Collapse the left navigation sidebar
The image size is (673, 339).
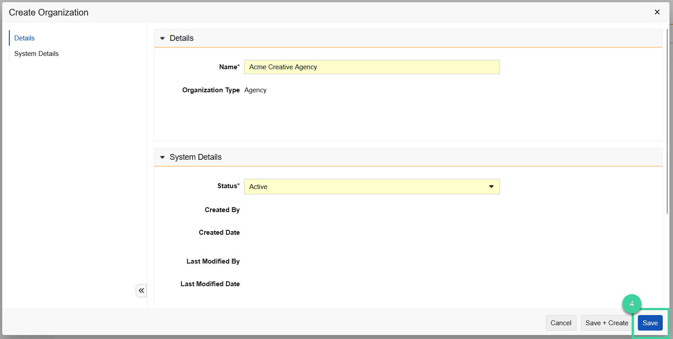[141, 290]
